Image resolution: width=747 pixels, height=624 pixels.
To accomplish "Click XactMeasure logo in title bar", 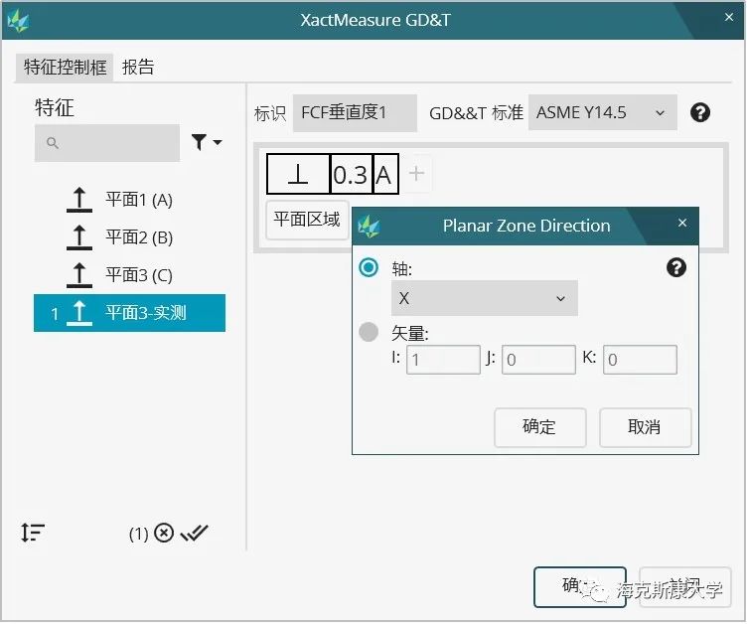I will tap(18, 21).
